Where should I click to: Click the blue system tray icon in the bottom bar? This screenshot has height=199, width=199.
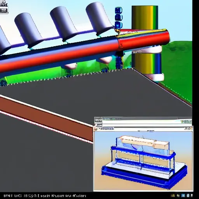pos(183,196)
